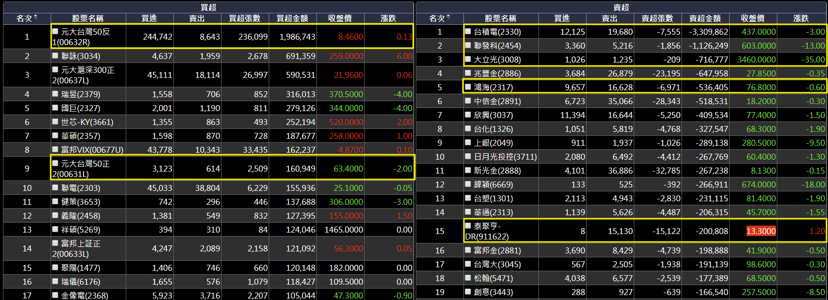
Task: Click the 賣超張數 value -32,785
Action: click(x=666, y=171)
